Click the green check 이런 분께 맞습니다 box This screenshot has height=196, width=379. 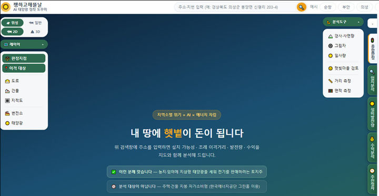(186, 172)
